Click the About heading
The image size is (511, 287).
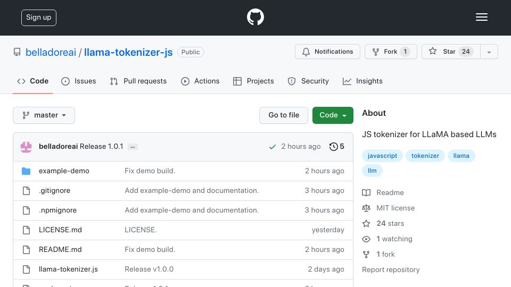(x=374, y=113)
